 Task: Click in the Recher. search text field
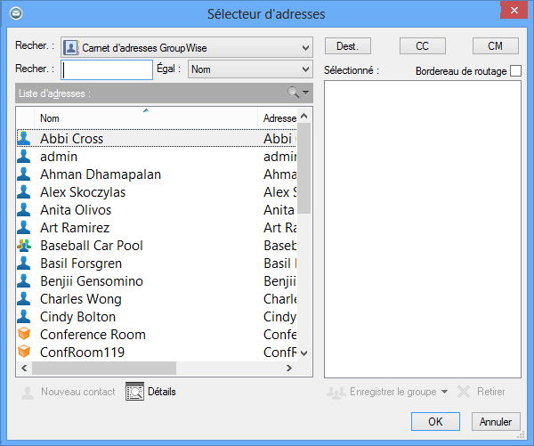[108, 69]
